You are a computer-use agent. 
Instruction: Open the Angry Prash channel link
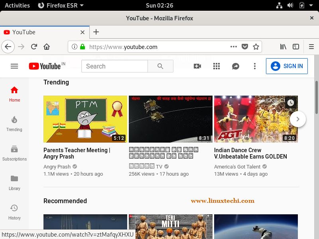tap(57, 167)
